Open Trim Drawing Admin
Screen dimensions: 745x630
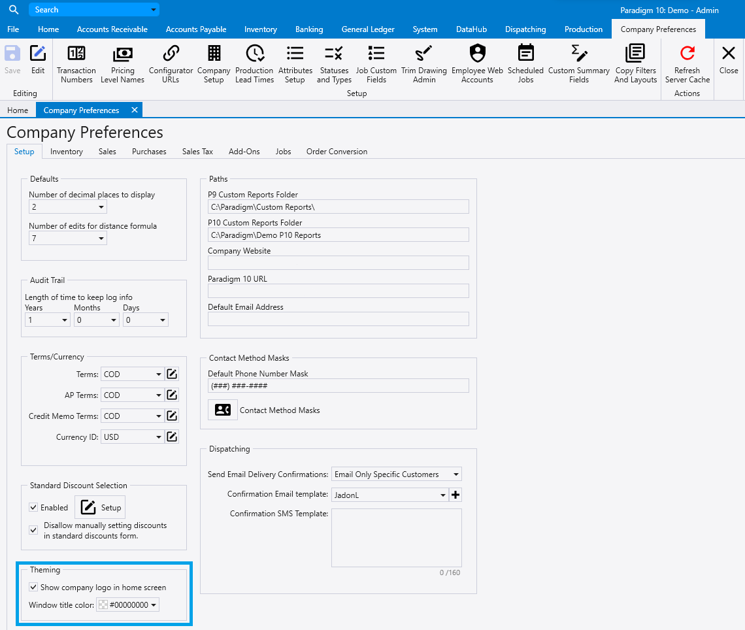(424, 64)
